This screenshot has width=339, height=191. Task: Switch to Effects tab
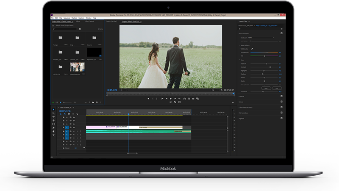click(x=78, y=22)
